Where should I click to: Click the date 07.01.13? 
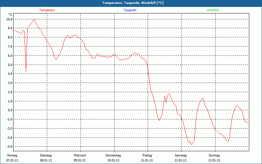coord(12,160)
